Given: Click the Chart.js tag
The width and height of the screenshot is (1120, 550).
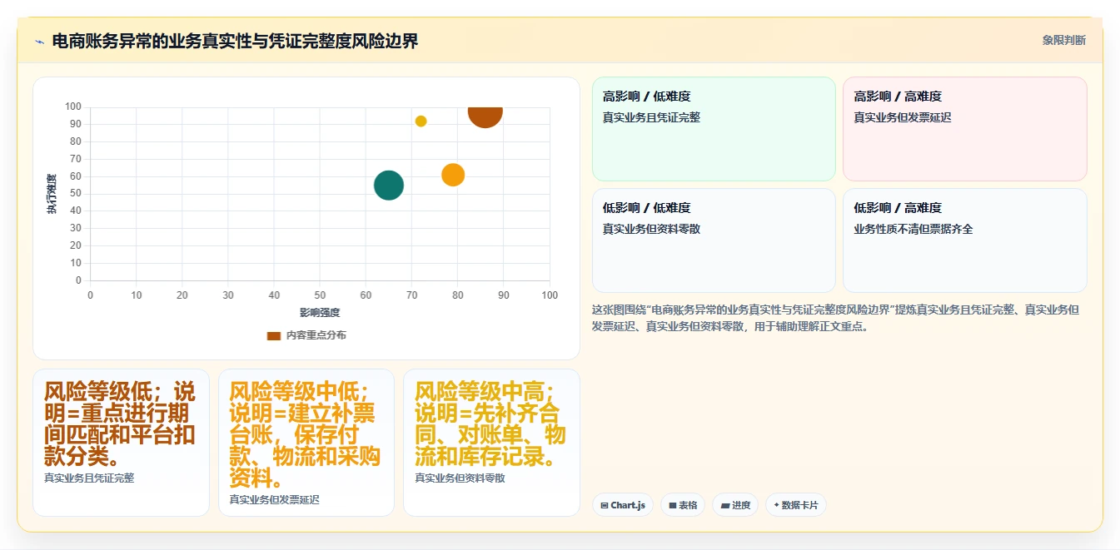Looking at the screenshot, I should point(623,505).
